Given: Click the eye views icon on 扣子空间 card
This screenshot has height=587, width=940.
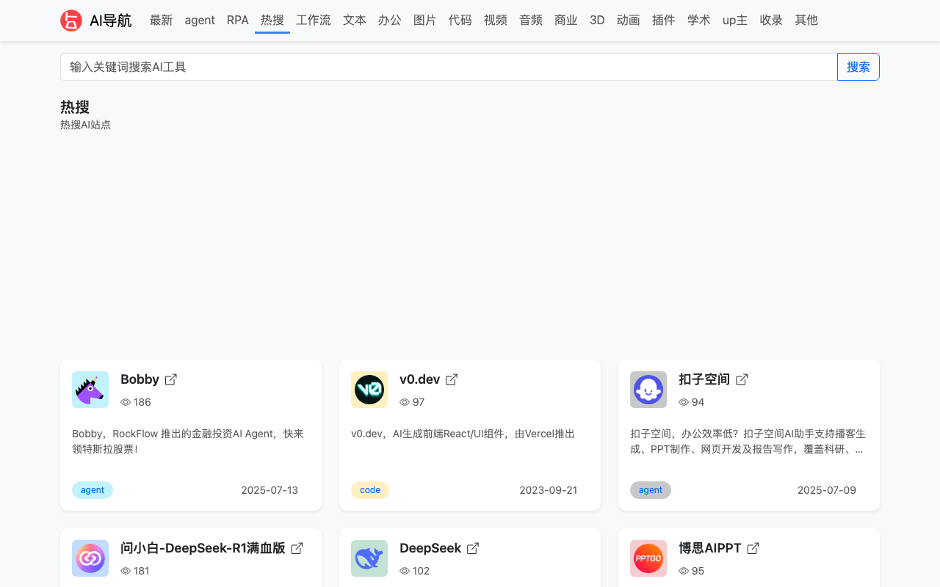Looking at the screenshot, I should (684, 402).
